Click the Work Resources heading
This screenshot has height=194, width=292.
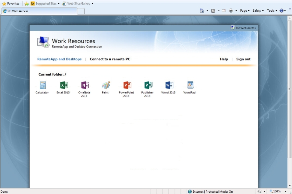(x=74, y=41)
